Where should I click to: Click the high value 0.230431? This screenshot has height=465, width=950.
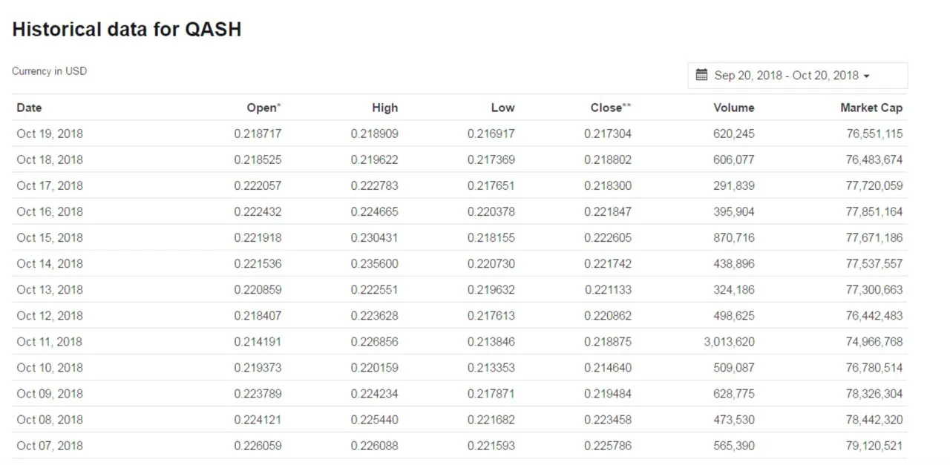point(375,238)
